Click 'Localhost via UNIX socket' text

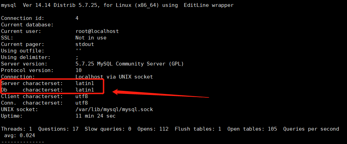(x=114, y=77)
